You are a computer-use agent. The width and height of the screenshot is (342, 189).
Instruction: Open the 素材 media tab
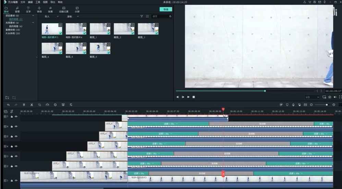[x=6, y=10]
